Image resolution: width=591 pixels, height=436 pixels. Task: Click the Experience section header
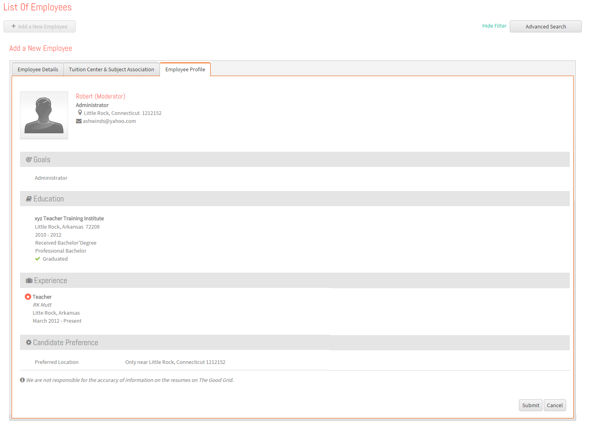(x=295, y=280)
